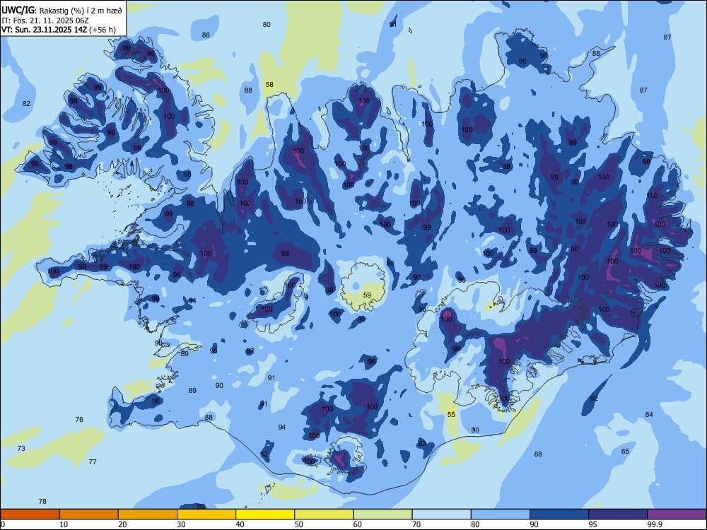
Task: Click the offshore value 76
Action: click(79, 420)
